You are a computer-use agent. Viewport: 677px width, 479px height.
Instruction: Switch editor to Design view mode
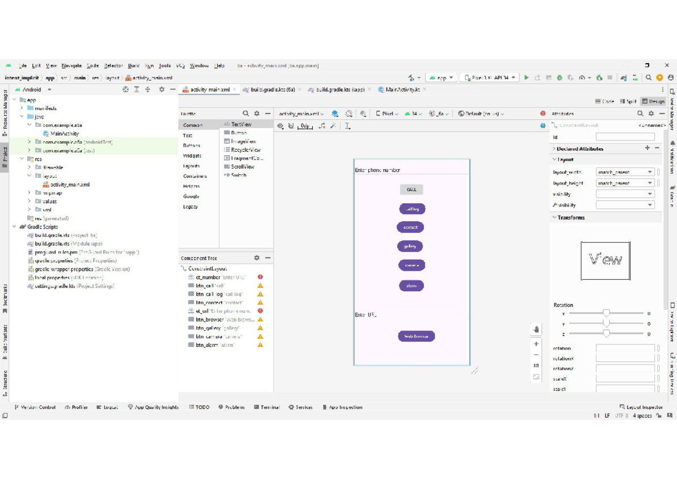point(653,102)
